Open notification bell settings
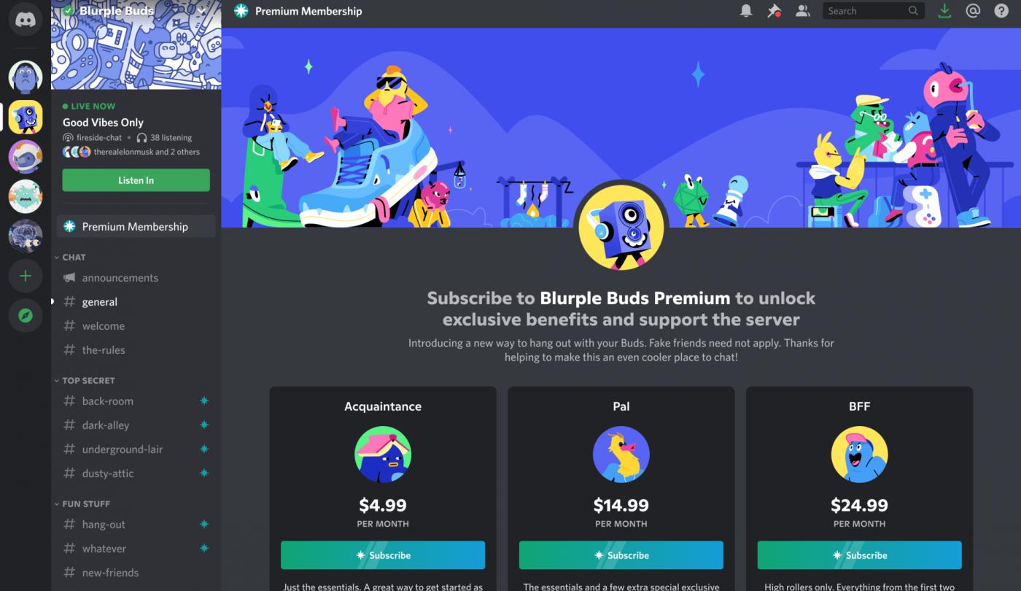The image size is (1021, 591). click(x=746, y=11)
